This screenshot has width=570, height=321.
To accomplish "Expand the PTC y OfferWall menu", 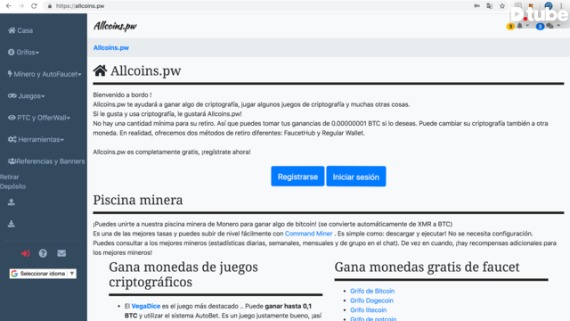I will 39,118.
